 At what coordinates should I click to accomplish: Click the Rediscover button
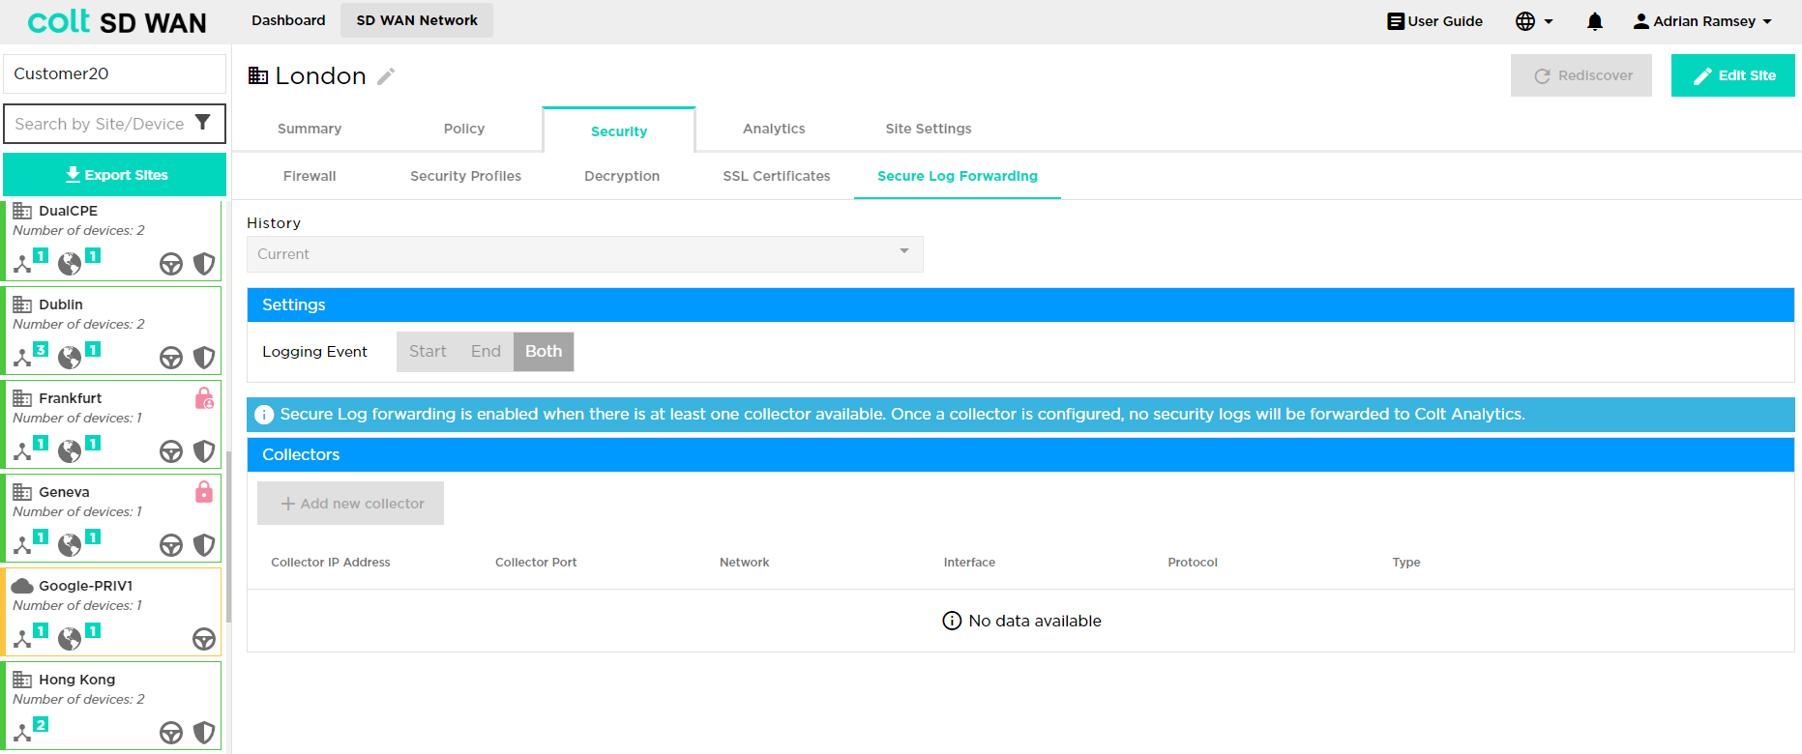(1581, 75)
